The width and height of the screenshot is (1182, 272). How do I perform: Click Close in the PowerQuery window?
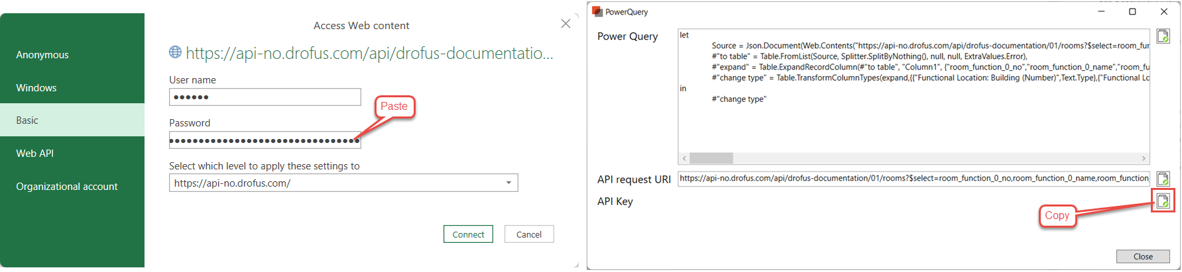pyautogui.click(x=1143, y=257)
